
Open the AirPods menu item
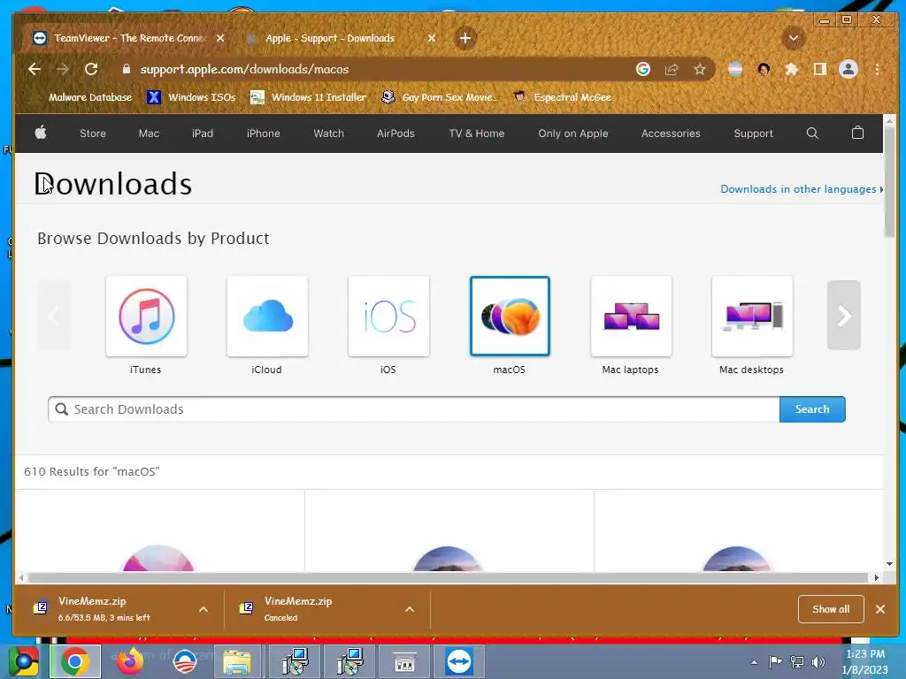click(395, 134)
